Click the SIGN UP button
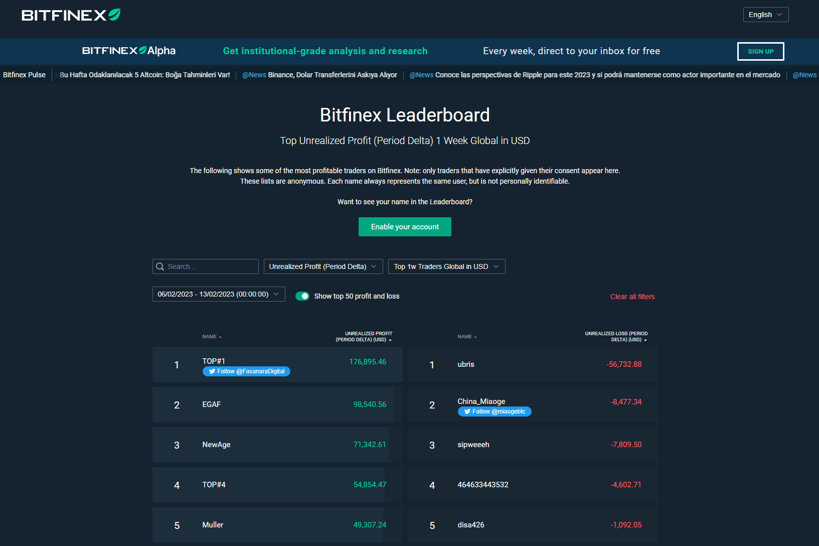The image size is (819, 546). click(761, 51)
